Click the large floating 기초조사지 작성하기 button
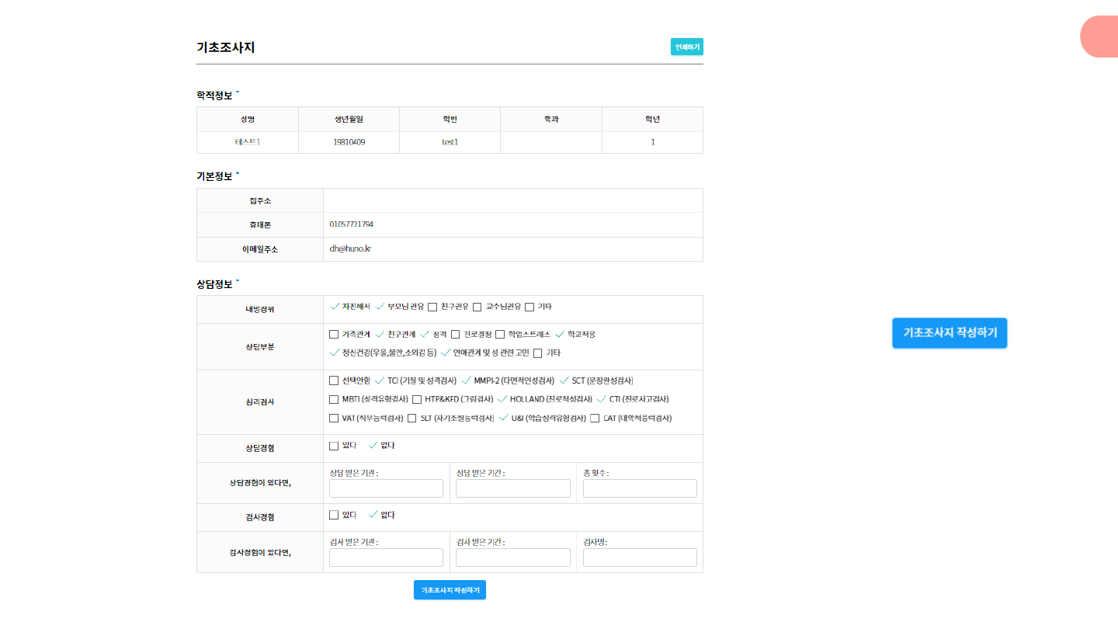The image size is (1118, 629). 950,332
